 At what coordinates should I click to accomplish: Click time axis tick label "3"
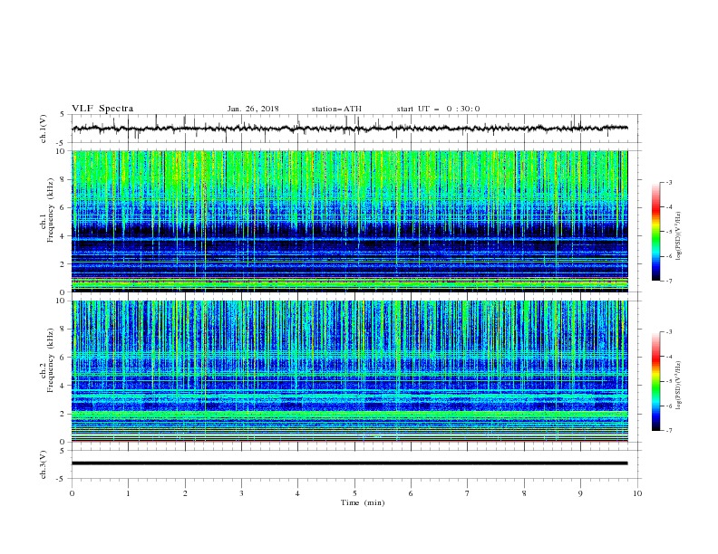(241, 493)
